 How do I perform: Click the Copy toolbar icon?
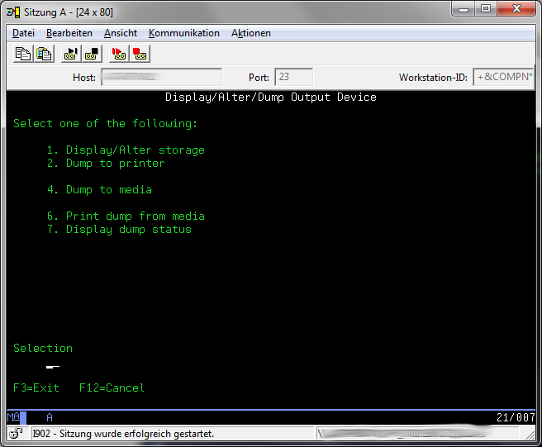tap(23, 54)
